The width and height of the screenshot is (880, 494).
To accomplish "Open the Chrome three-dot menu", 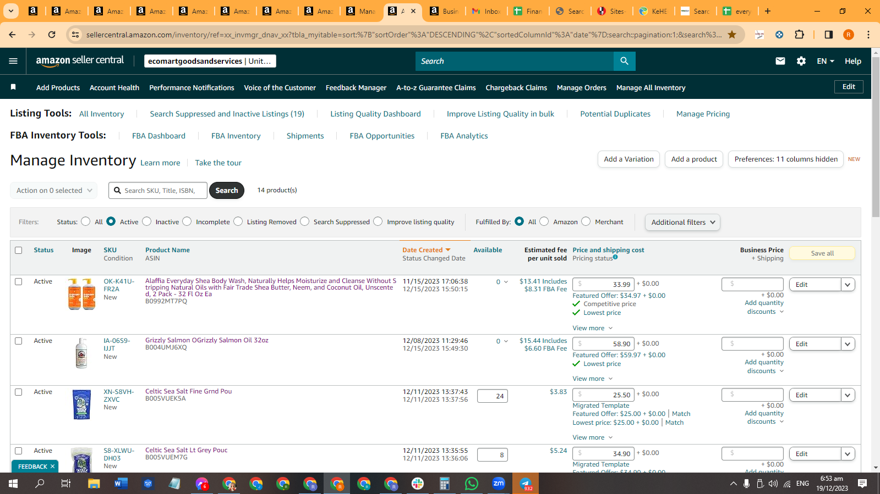I will (868, 35).
